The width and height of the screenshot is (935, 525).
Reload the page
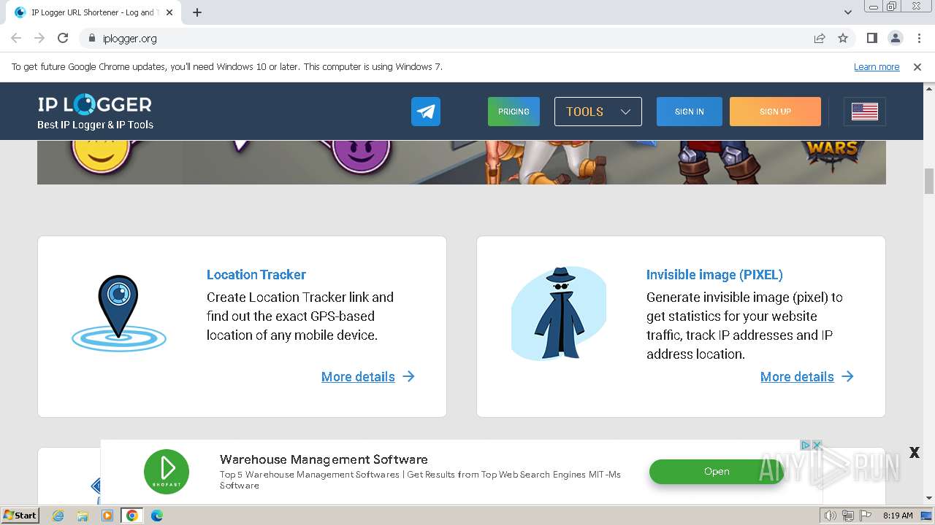point(63,38)
